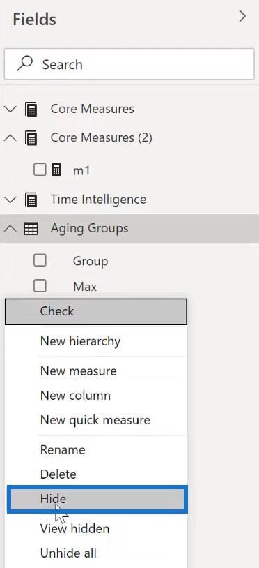Choose Hide from the context menu
259x568 pixels.
(97, 499)
